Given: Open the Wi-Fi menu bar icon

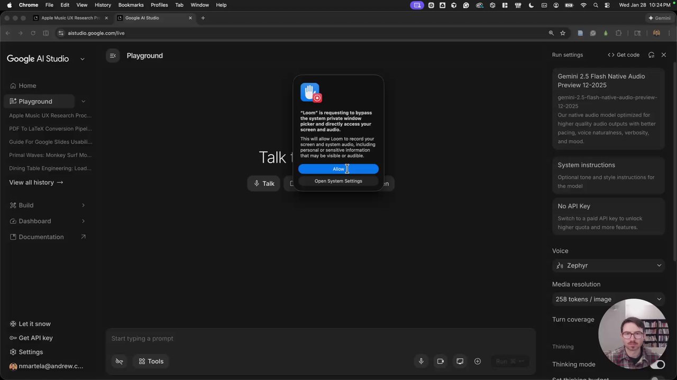Looking at the screenshot, I should point(583,5).
